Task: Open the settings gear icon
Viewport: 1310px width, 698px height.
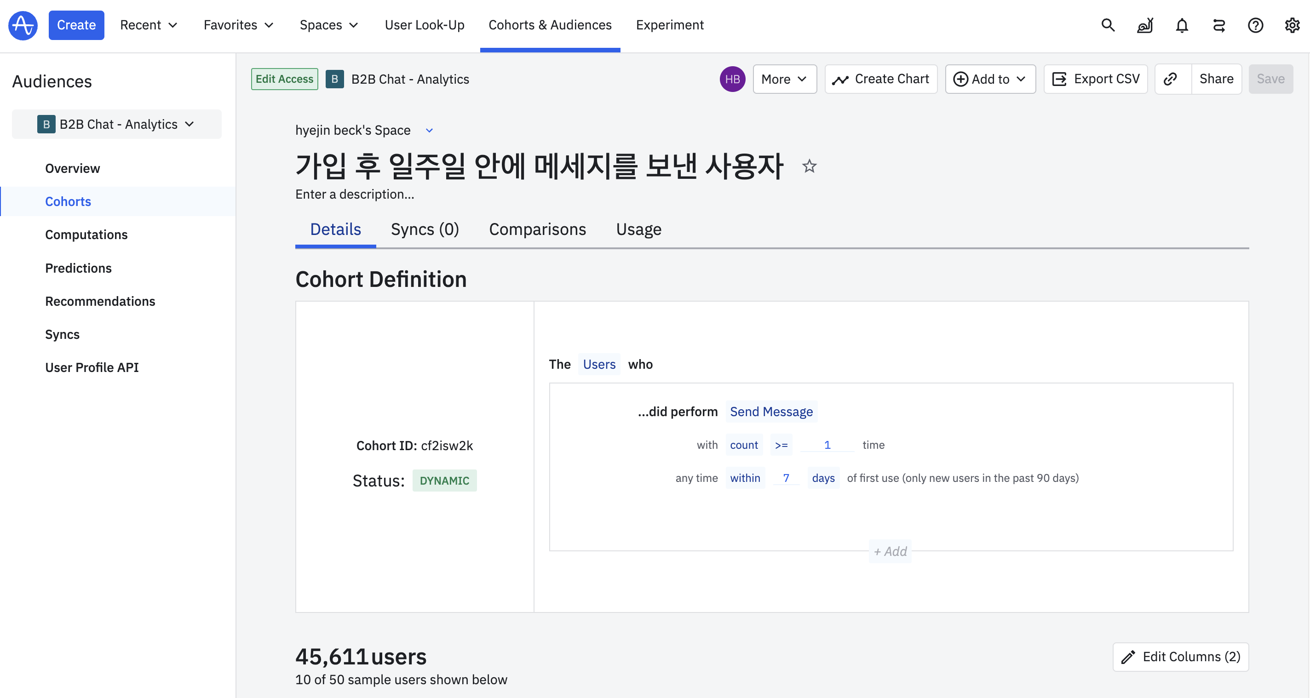Action: click(1292, 25)
